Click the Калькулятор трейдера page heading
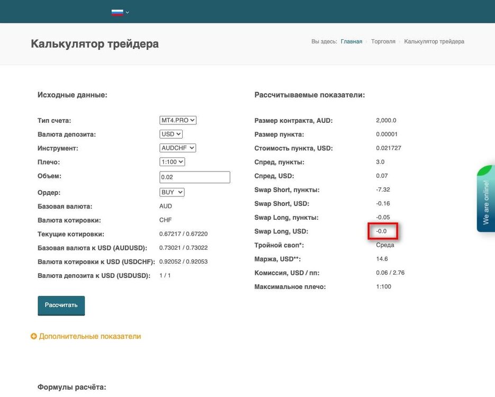This screenshot has width=495, height=397. tap(95, 43)
